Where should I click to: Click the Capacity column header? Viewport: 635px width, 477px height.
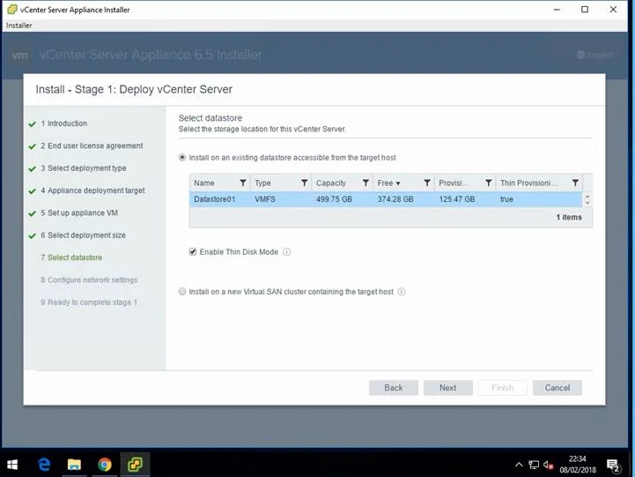point(331,183)
